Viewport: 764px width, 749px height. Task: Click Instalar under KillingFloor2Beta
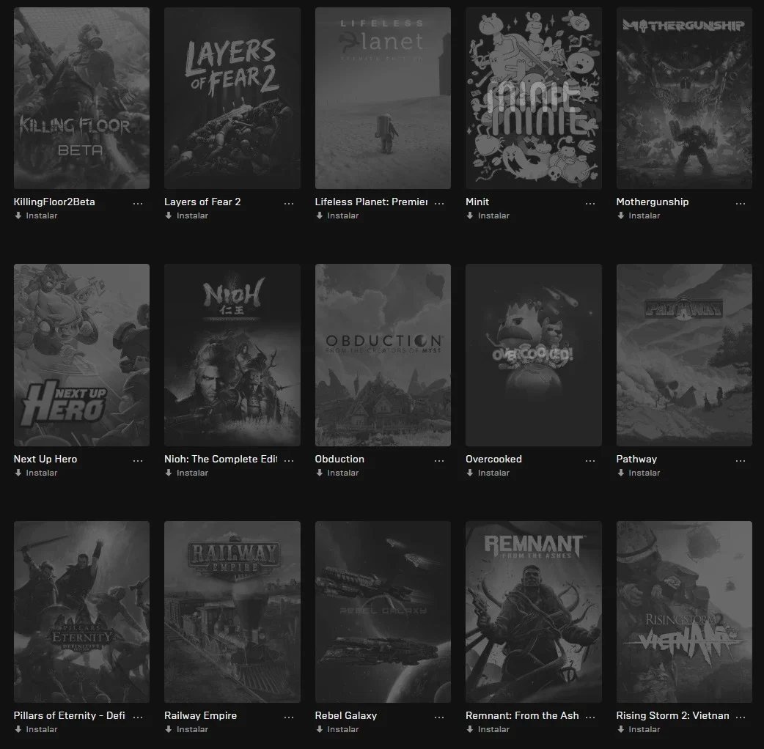coord(36,215)
